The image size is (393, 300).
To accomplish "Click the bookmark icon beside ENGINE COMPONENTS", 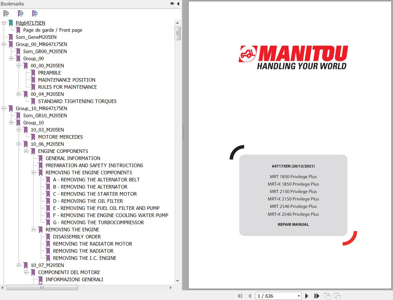I will coord(33,151).
